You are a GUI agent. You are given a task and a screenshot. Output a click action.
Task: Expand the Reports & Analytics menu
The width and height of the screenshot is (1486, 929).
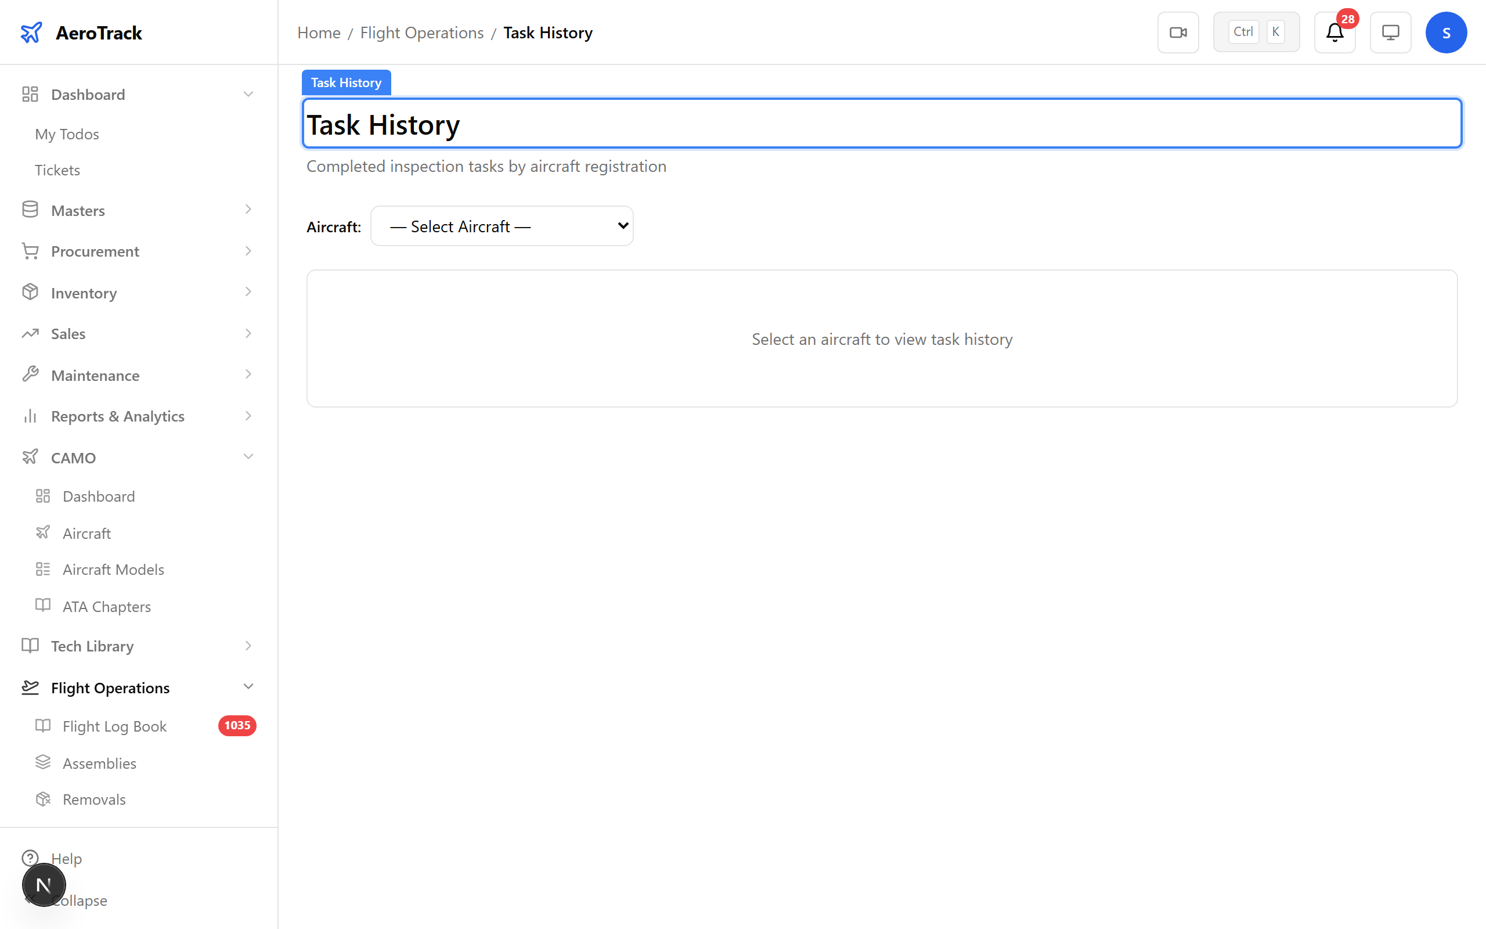tap(248, 416)
